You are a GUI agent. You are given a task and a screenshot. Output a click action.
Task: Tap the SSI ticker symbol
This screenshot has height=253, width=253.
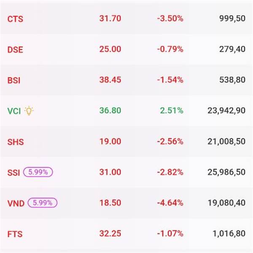(x=14, y=172)
